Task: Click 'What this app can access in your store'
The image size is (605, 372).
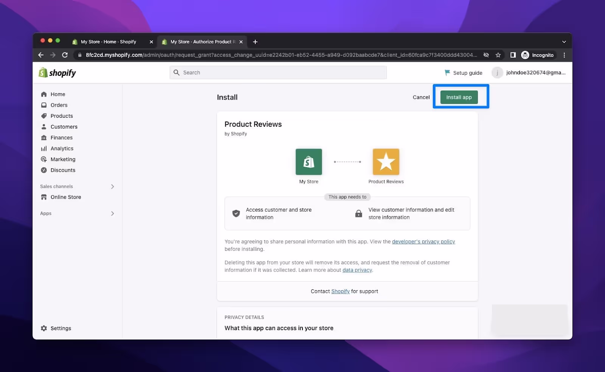Action: (279, 328)
